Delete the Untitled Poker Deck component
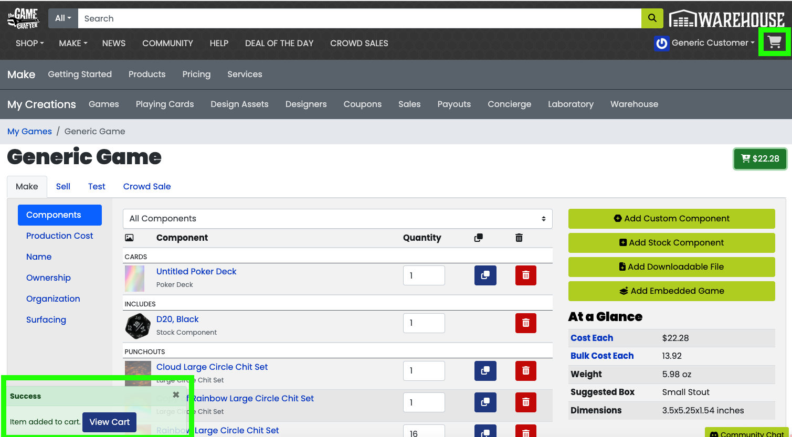Image resolution: width=792 pixels, height=437 pixels. pos(526,275)
